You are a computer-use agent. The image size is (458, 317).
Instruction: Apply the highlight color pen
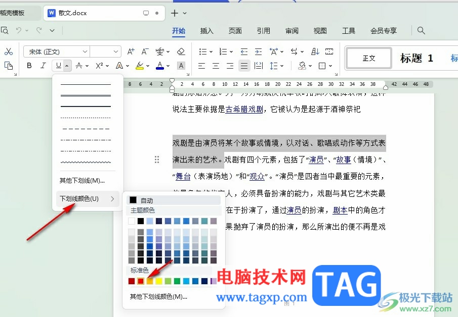click(x=140, y=66)
